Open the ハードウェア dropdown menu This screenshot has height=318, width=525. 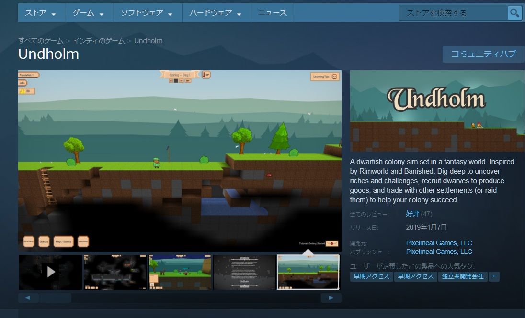click(217, 13)
